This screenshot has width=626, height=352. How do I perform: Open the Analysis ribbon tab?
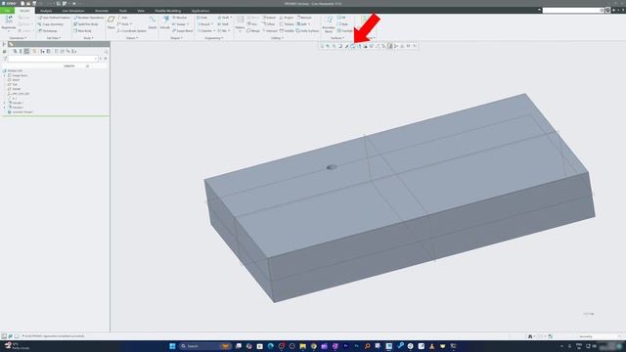[46, 11]
